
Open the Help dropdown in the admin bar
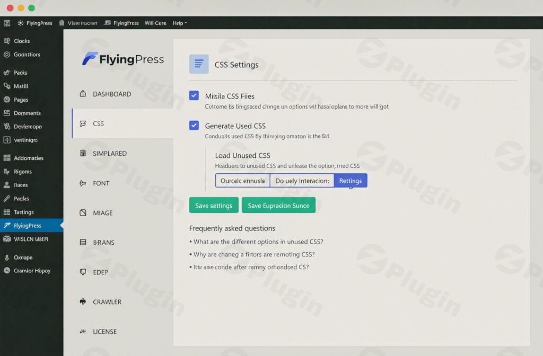(x=179, y=23)
